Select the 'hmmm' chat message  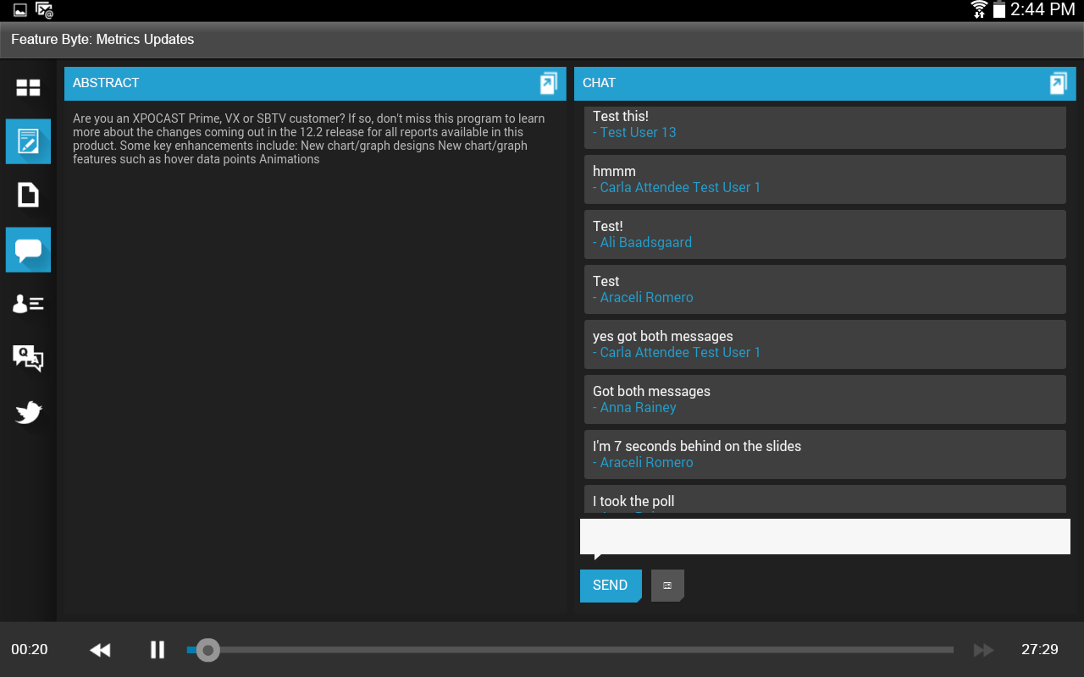(825, 179)
